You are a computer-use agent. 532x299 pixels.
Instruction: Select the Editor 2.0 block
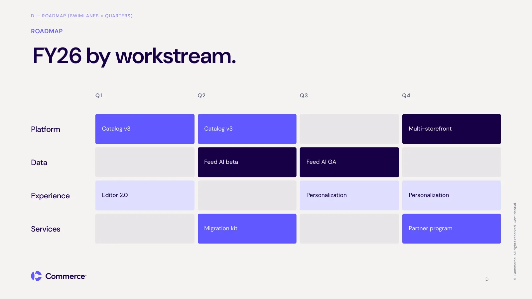coord(145,195)
